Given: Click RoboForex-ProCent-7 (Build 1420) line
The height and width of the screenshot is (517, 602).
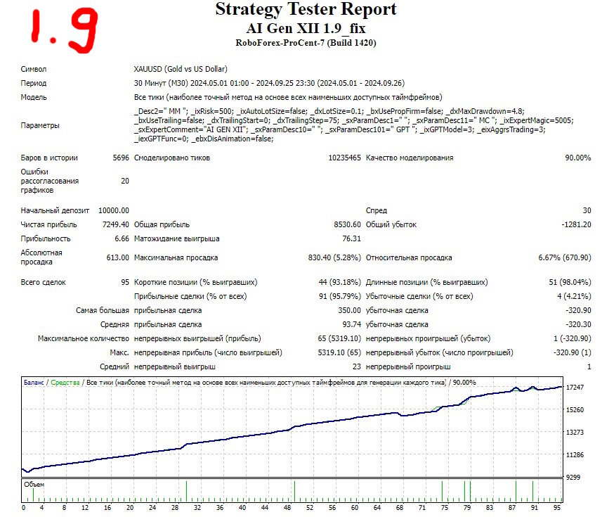Looking at the screenshot, I should pos(306,43).
